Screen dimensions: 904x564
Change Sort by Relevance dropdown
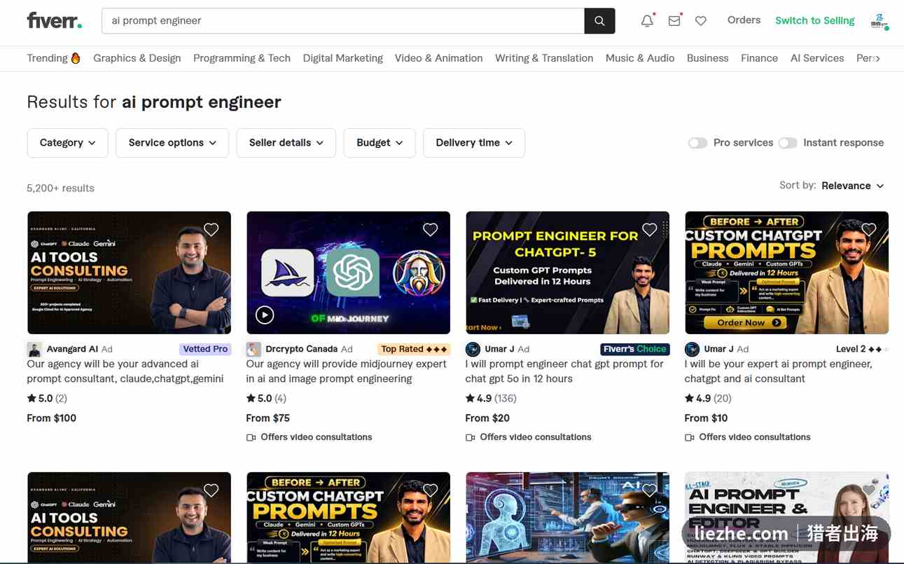852,186
